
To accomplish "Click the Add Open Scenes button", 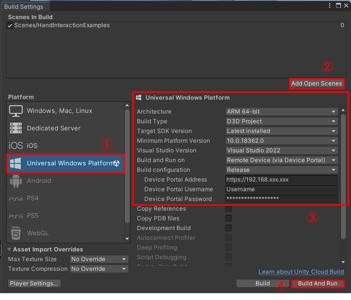I will point(316,83).
